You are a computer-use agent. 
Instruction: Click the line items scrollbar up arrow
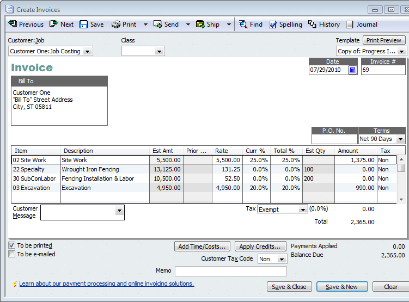click(x=401, y=159)
